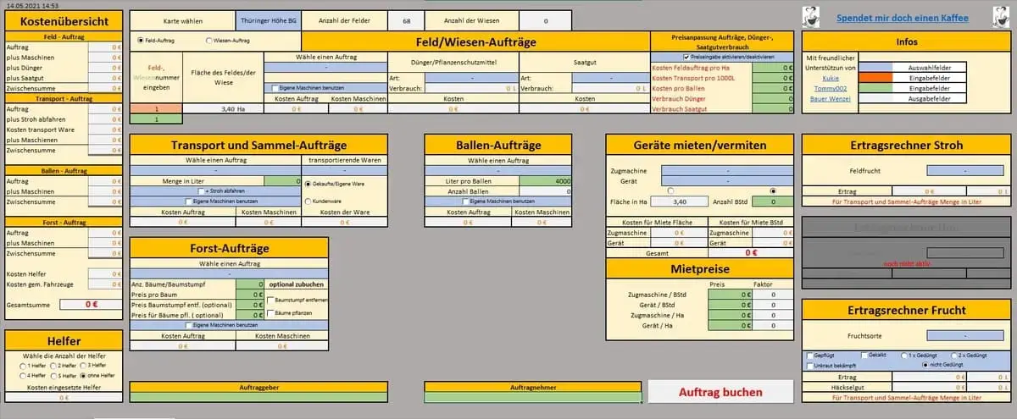Click the coffee cup icon at far right
Image resolution: width=1017 pixels, height=419 pixels.
(x=1001, y=17)
